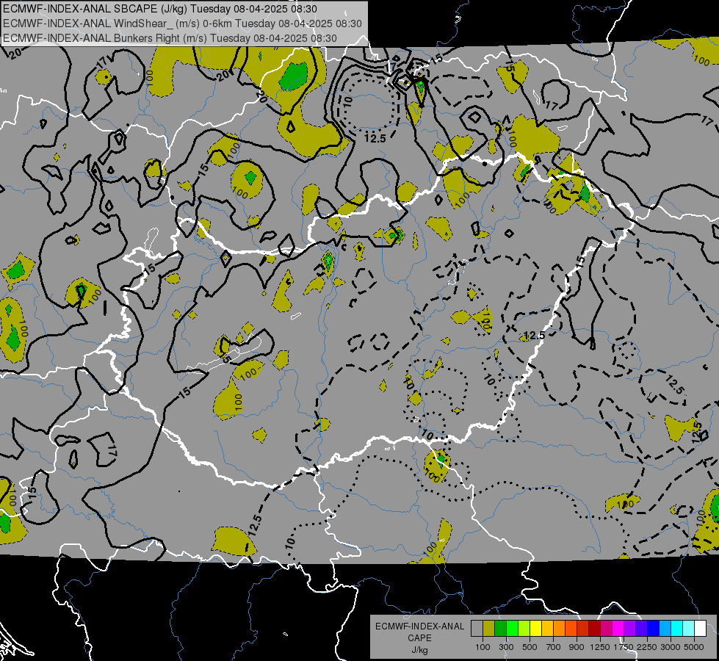
Task: Pick the orange swatch after 700
Action: pyautogui.click(x=560, y=628)
